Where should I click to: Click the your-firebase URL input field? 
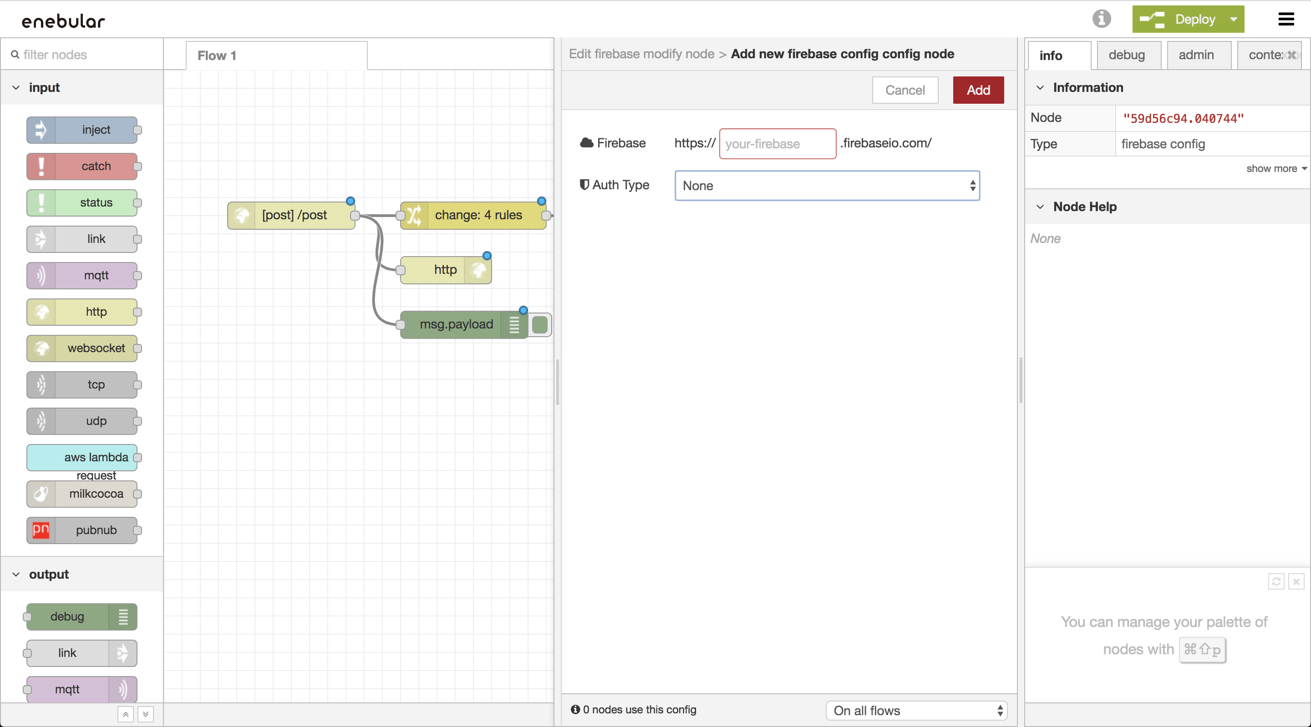coord(777,143)
